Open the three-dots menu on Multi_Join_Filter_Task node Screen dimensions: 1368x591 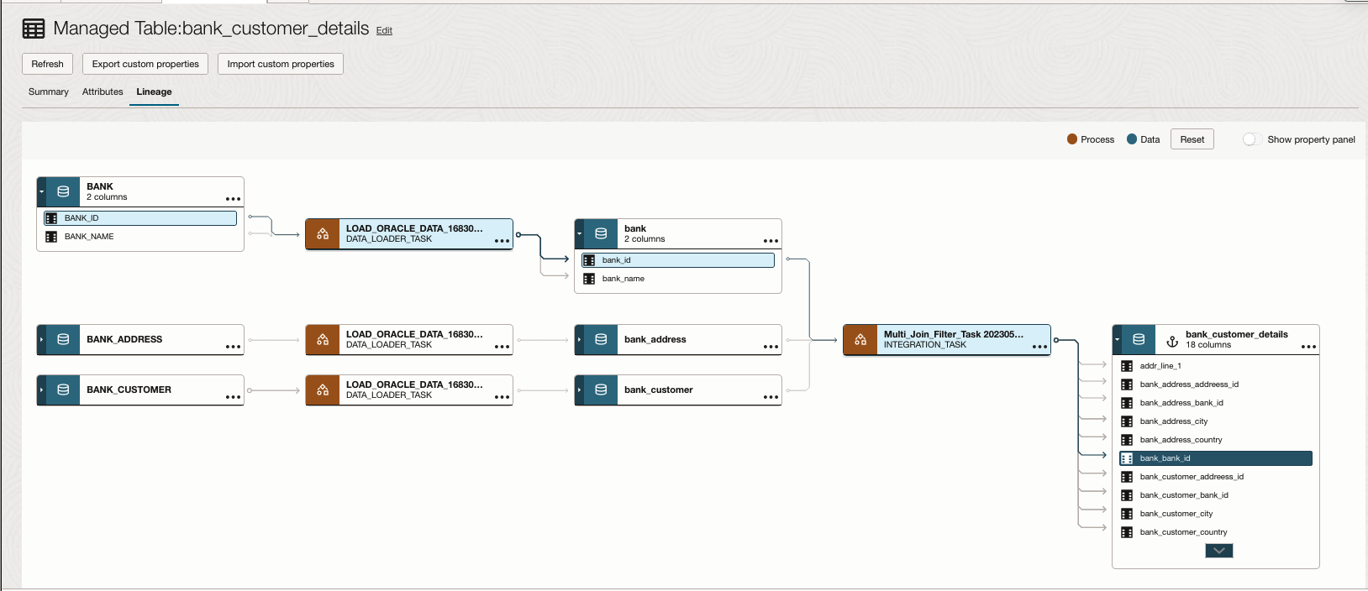pyautogui.click(x=1039, y=346)
